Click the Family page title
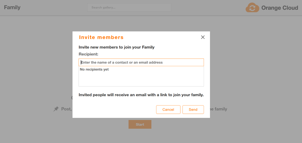This screenshot has width=302, height=143. (12, 7)
